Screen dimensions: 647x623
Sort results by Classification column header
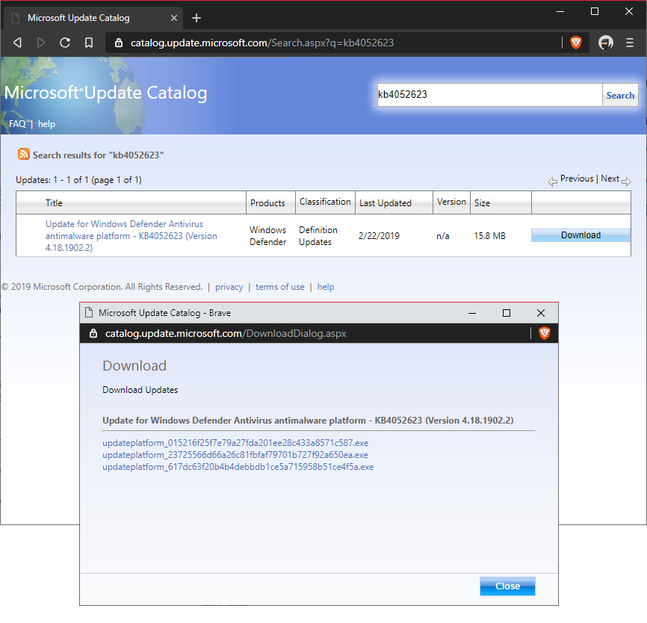tap(325, 202)
